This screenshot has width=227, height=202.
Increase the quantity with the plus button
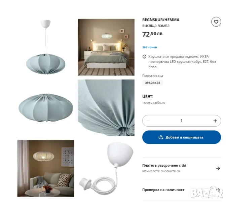tap(215, 121)
